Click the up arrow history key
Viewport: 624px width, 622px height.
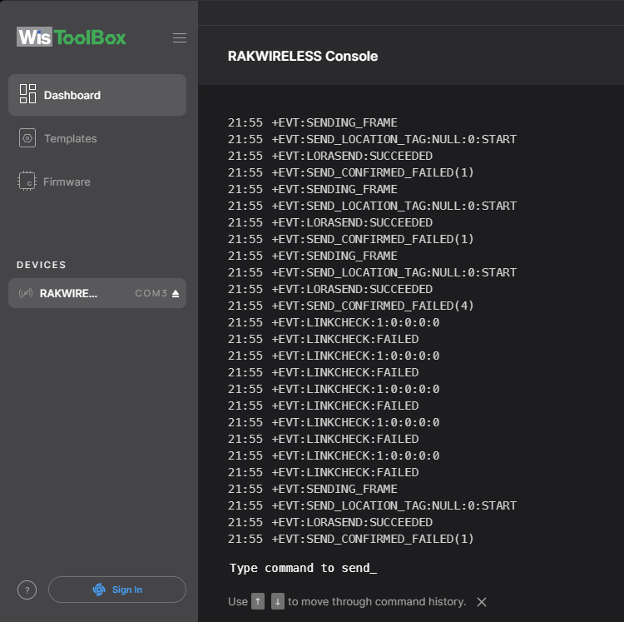(x=258, y=601)
